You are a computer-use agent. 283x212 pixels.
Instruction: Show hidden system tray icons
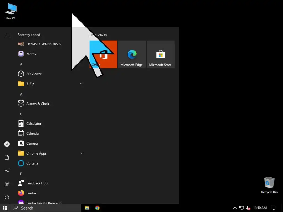coord(235,208)
